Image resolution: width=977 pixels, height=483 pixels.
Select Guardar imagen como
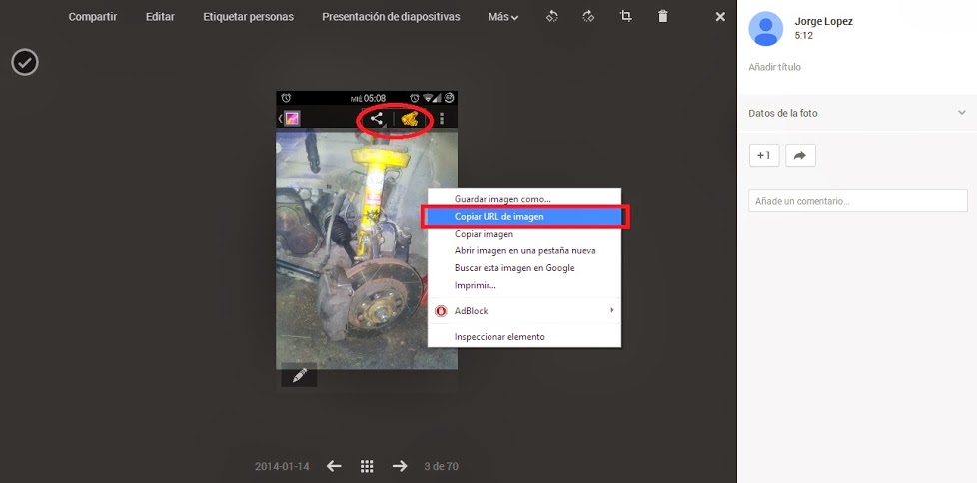(502, 199)
